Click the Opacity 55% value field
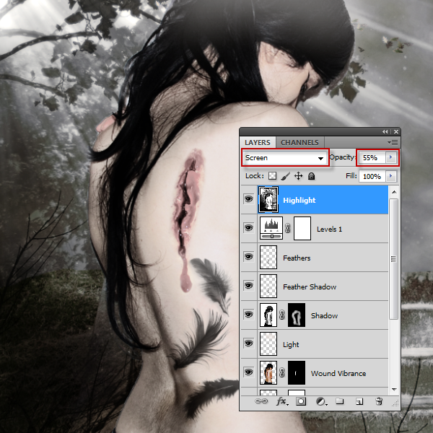 [x=372, y=158]
